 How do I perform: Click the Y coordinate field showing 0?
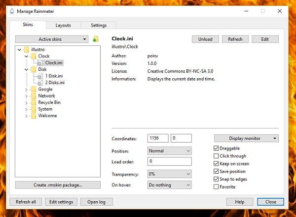[181, 138]
